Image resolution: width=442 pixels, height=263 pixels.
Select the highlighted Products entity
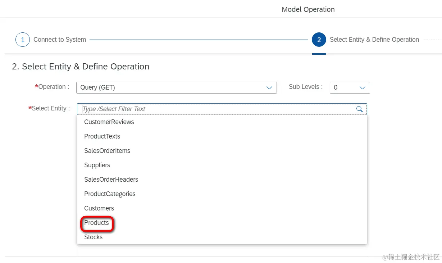point(96,223)
